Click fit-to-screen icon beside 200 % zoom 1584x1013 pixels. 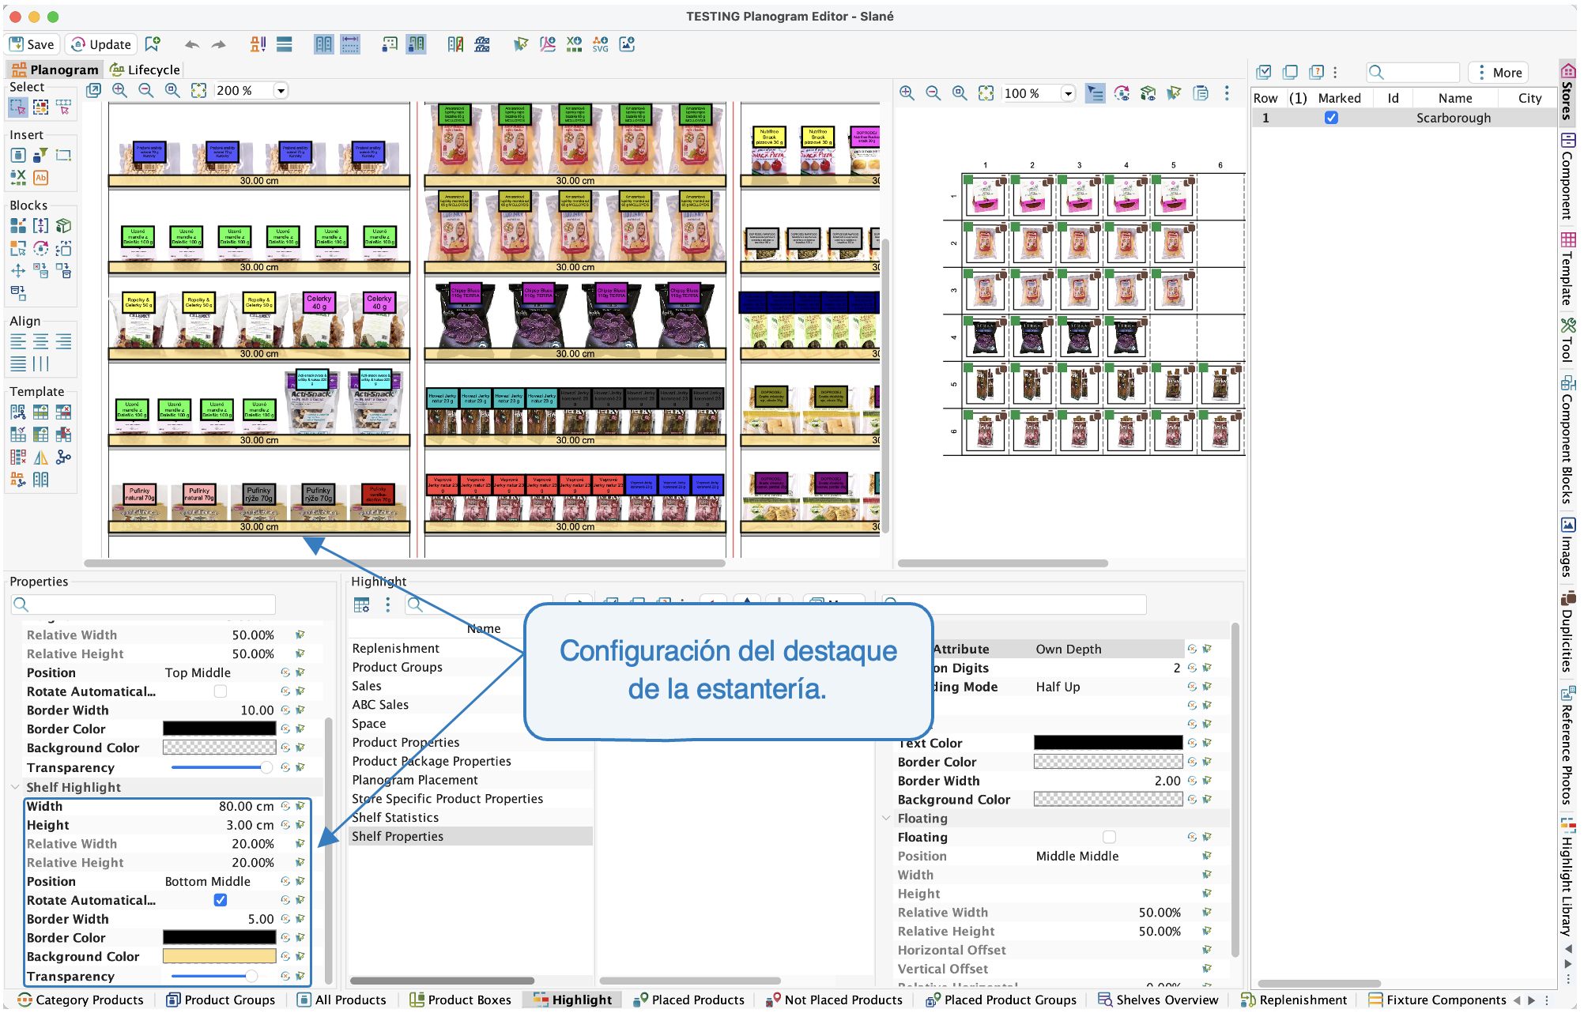pos(199,91)
